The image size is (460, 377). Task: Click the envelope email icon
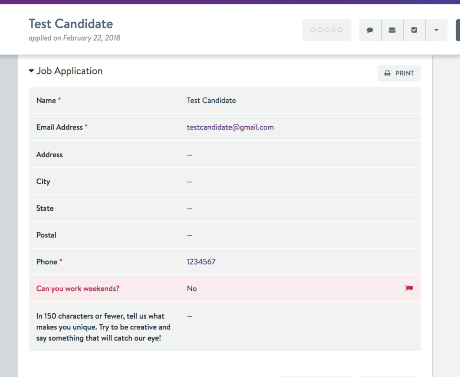(392, 30)
